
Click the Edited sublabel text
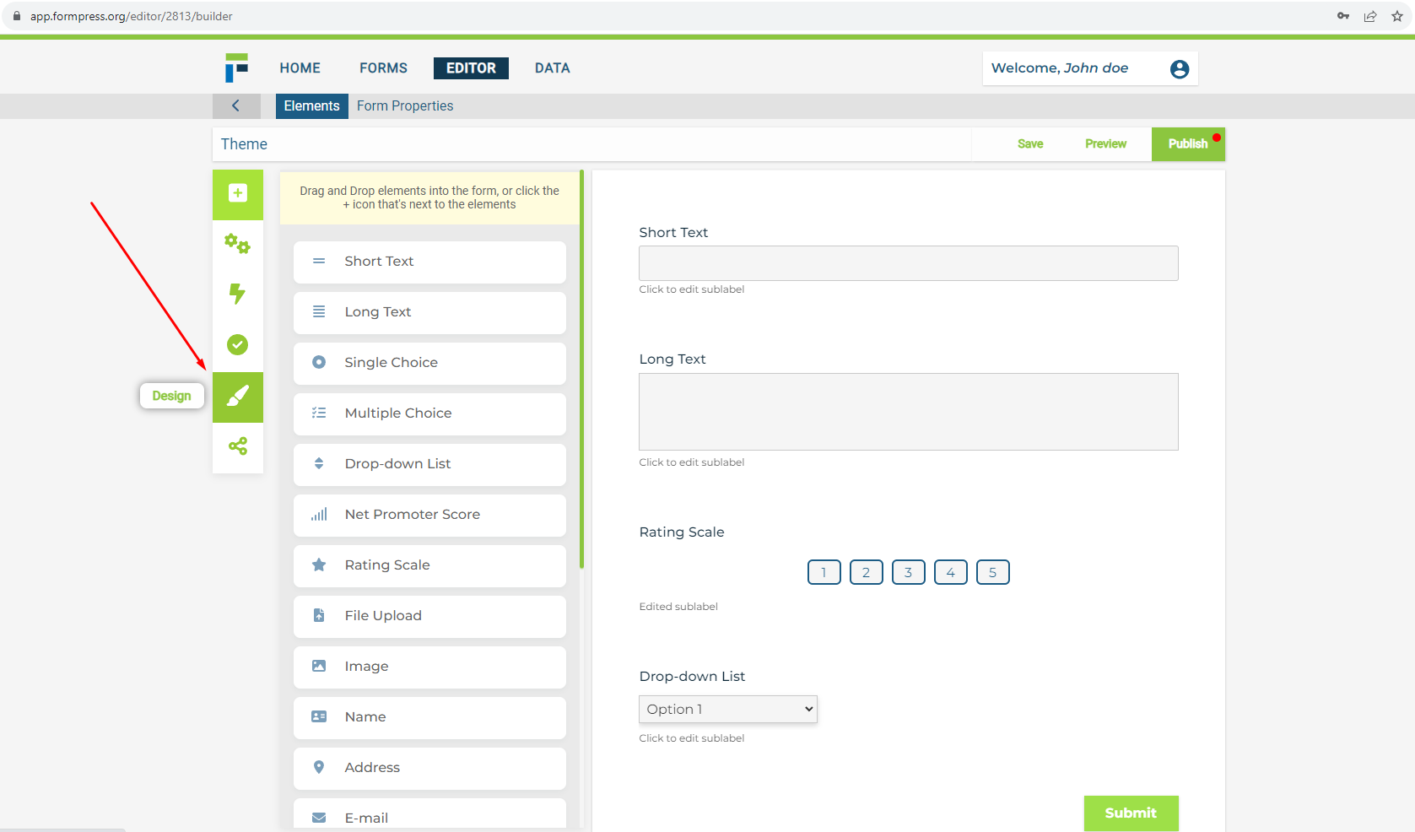678,607
